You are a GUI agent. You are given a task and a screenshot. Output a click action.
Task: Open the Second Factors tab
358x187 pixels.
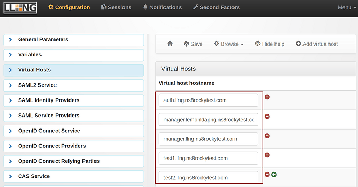(216, 7)
